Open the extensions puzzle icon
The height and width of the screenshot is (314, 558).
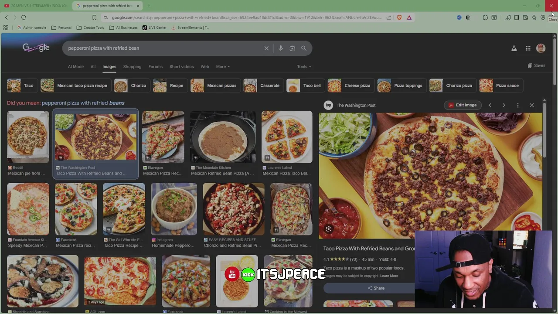click(485, 17)
